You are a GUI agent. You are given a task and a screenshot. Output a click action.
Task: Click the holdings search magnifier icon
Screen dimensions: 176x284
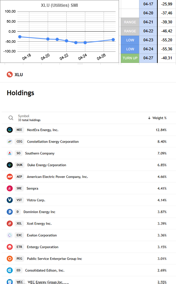point(11,118)
